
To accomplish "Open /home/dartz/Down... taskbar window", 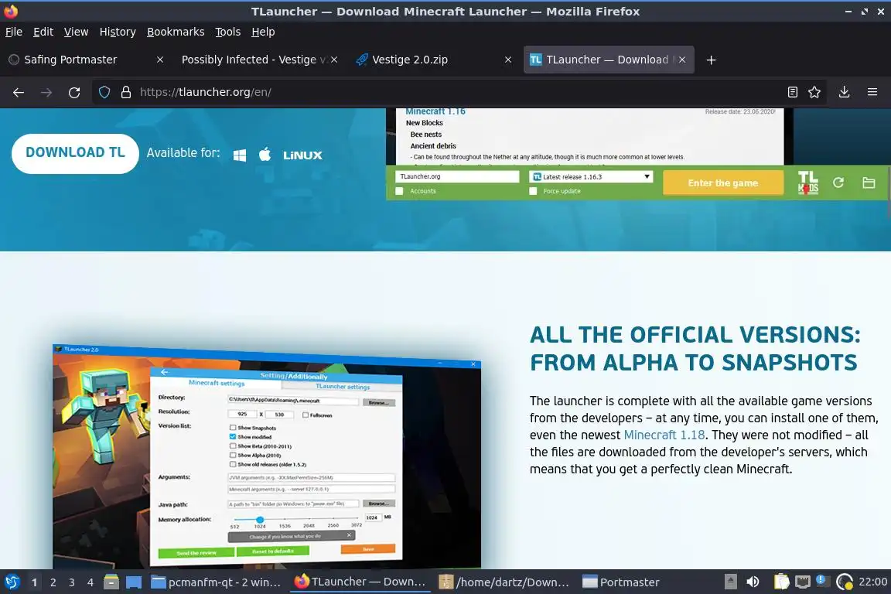I will coord(504,582).
